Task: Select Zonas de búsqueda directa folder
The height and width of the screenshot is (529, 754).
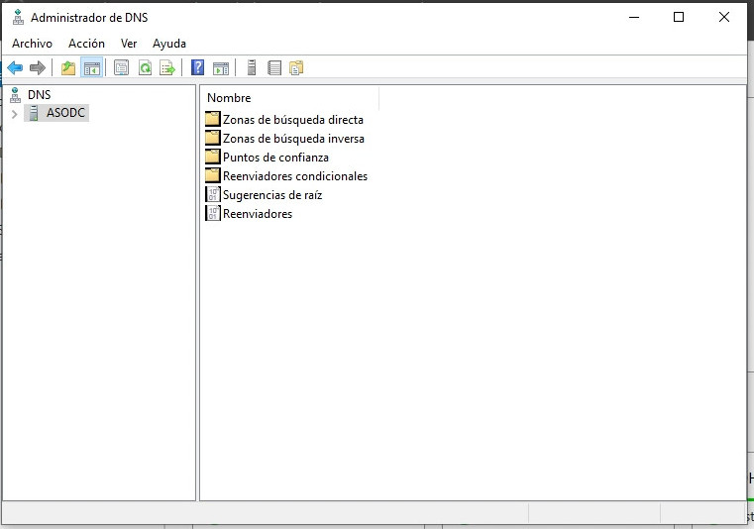Action: pyautogui.click(x=292, y=120)
